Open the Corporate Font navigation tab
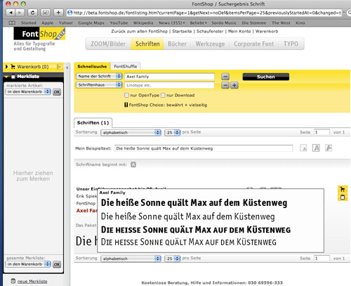 click(x=253, y=44)
